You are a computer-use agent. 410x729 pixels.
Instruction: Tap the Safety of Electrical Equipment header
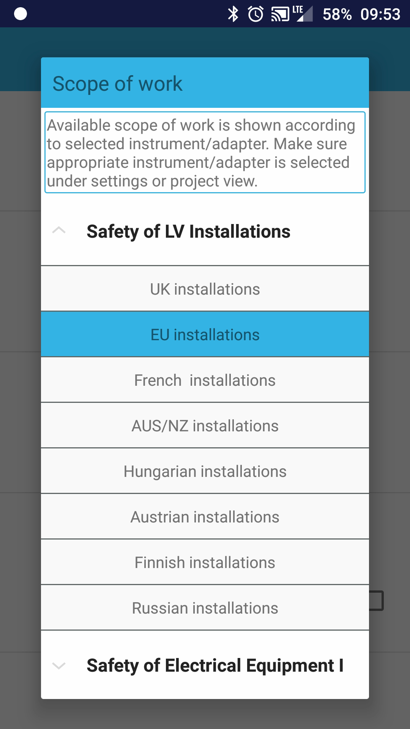tap(215, 666)
